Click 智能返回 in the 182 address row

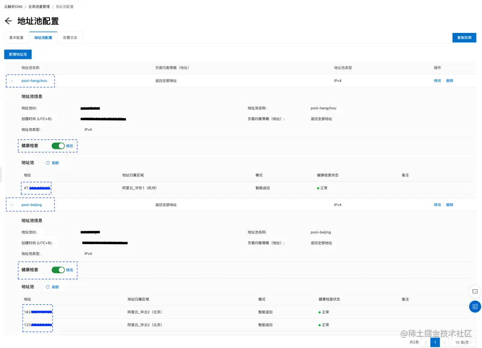[265, 312]
